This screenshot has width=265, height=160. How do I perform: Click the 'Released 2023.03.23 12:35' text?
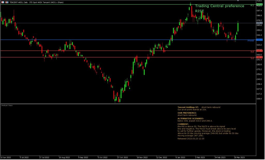pos(191,139)
